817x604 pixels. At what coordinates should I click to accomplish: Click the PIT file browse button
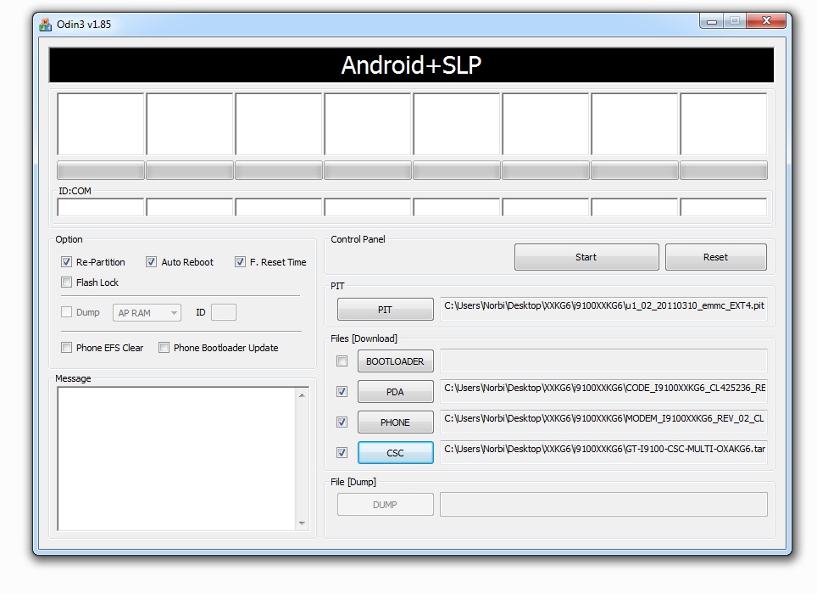(385, 310)
